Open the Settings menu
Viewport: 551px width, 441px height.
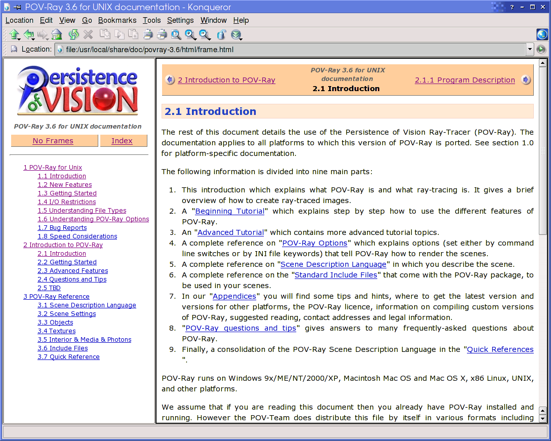[x=180, y=20]
